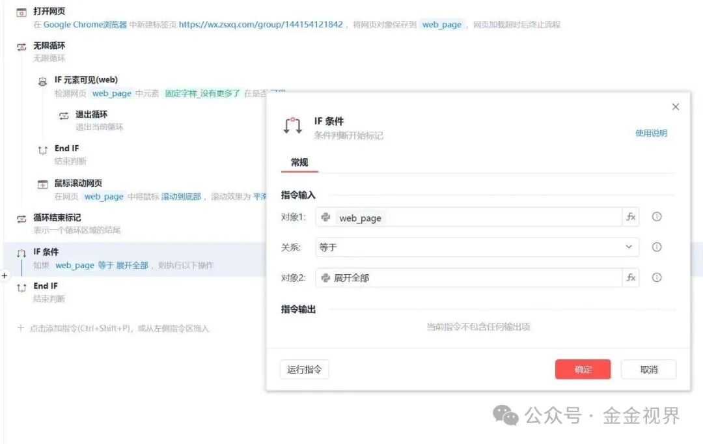The width and height of the screenshot is (703, 444).
Task: Click the 无限循环 loop instruction icon
Action: click(21, 46)
